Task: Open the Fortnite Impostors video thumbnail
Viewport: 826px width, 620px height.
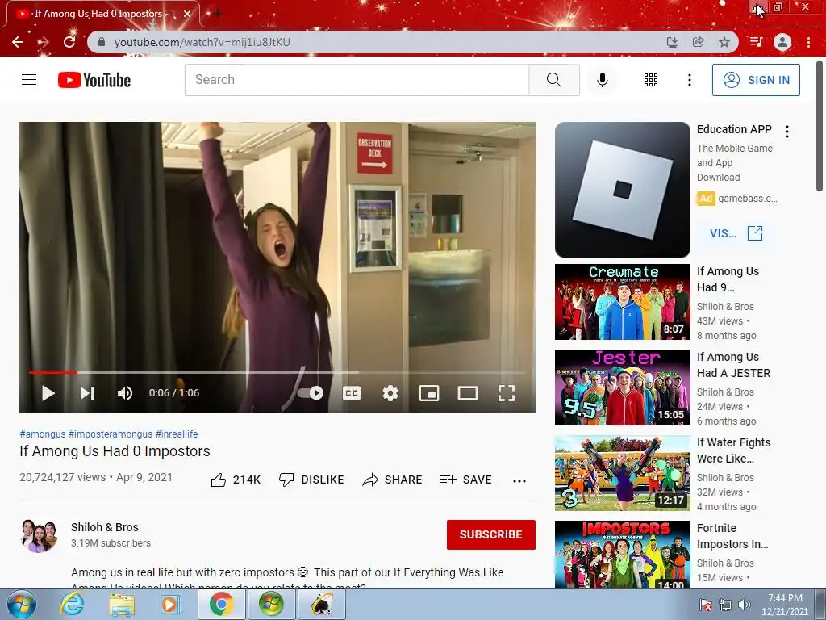Action: [623, 554]
